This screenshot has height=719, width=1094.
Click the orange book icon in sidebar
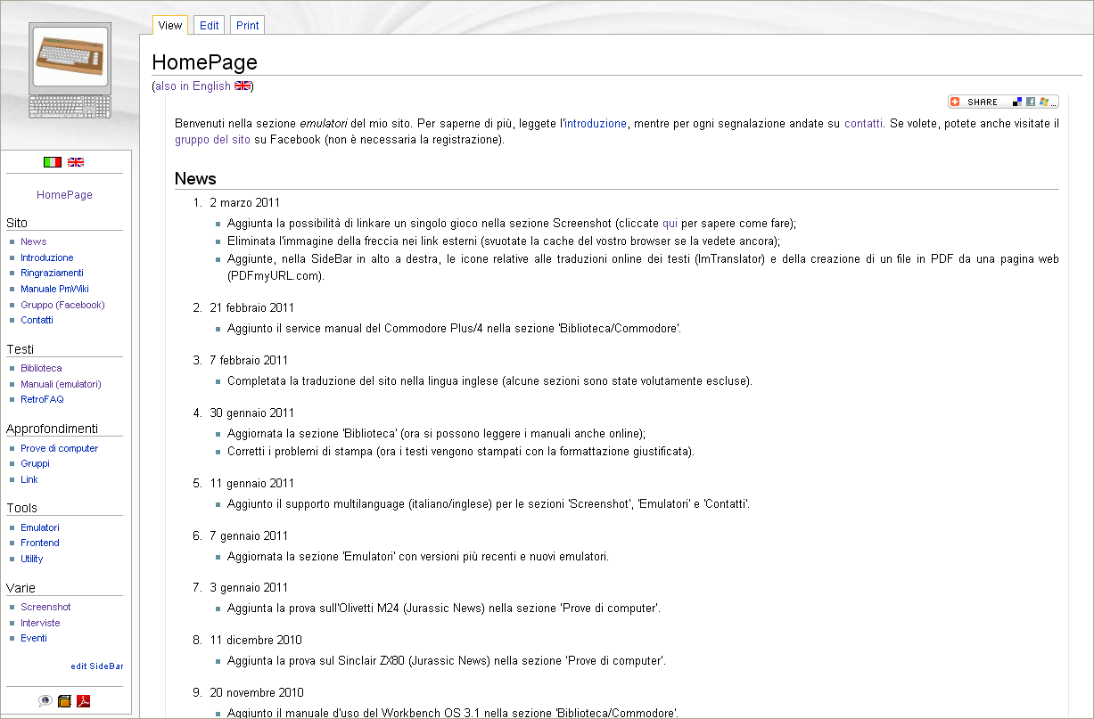(x=64, y=701)
